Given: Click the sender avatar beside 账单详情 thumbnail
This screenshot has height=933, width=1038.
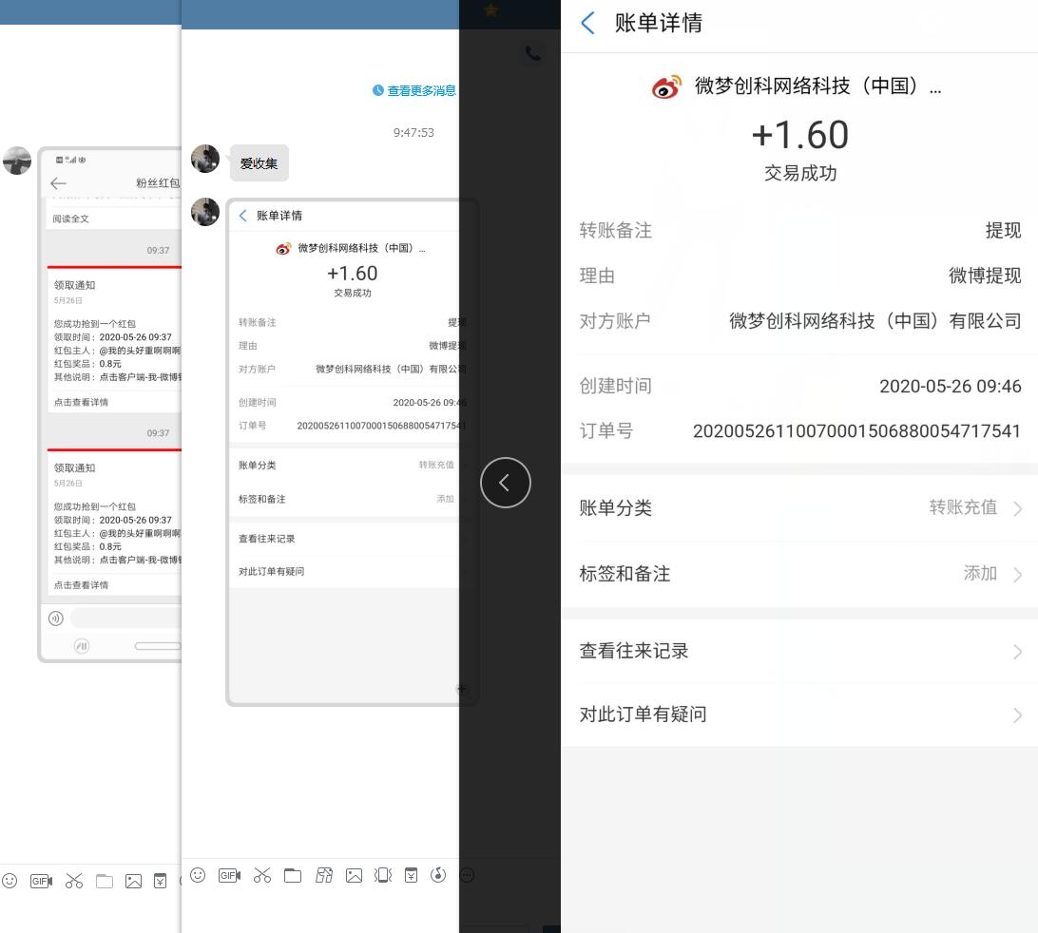Looking at the screenshot, I should 205,212.
